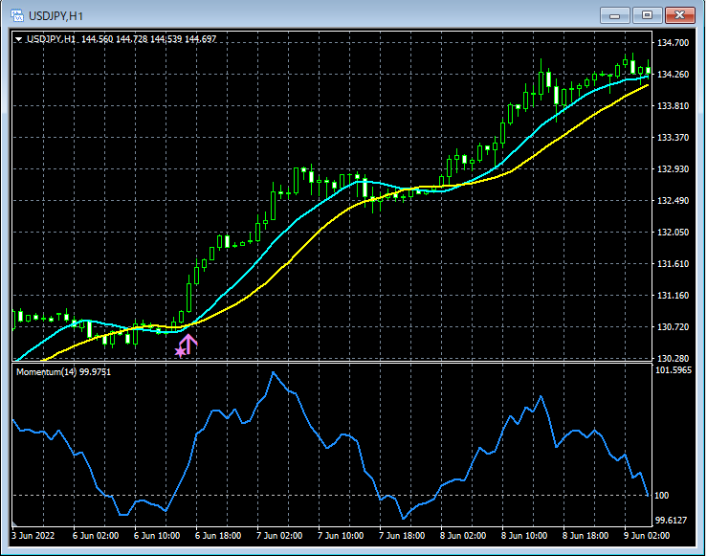The image size is (707, 556).
Task: Click the 131.160 price scale label
Action: click(x=674, y=296)
